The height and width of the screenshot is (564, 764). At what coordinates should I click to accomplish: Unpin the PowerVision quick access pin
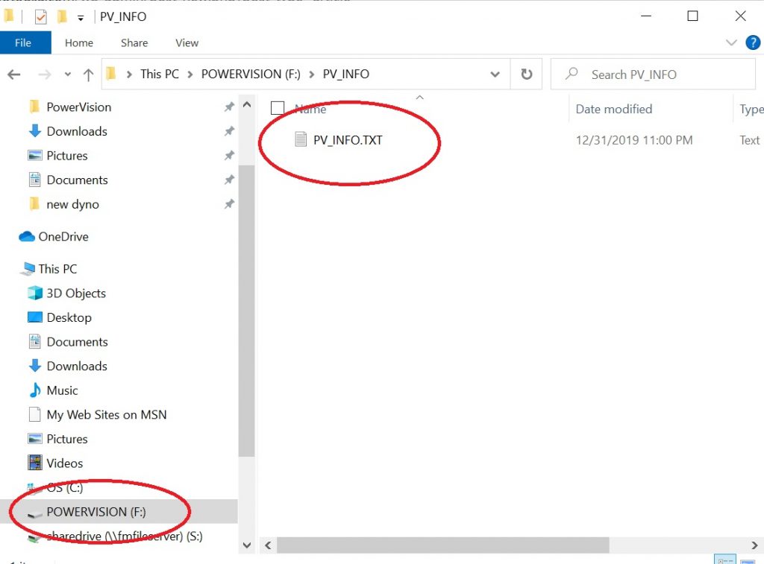pyautogui.click(x=229, y=107)
